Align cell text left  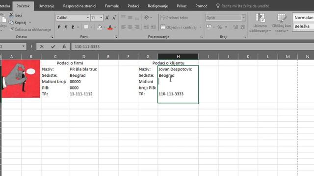pos(123,27)
